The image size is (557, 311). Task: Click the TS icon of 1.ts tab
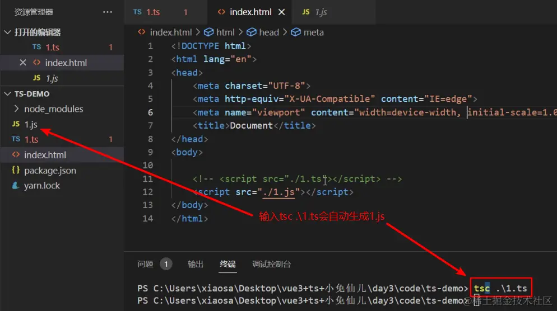(137, 12)
